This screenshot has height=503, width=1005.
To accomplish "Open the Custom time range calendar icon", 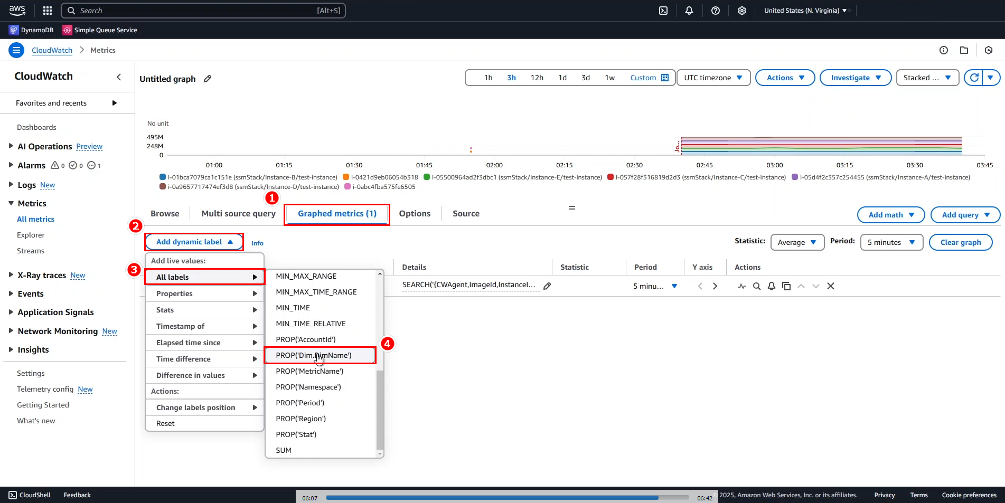I will point(665,78).
